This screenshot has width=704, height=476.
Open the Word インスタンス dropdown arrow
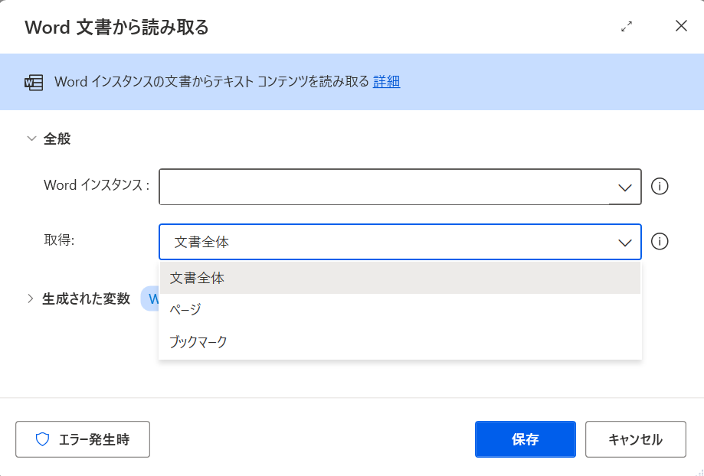(x=625, y=187)
